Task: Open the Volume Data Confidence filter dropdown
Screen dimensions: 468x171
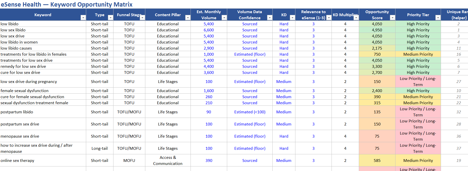Action: tap(269, 18)
